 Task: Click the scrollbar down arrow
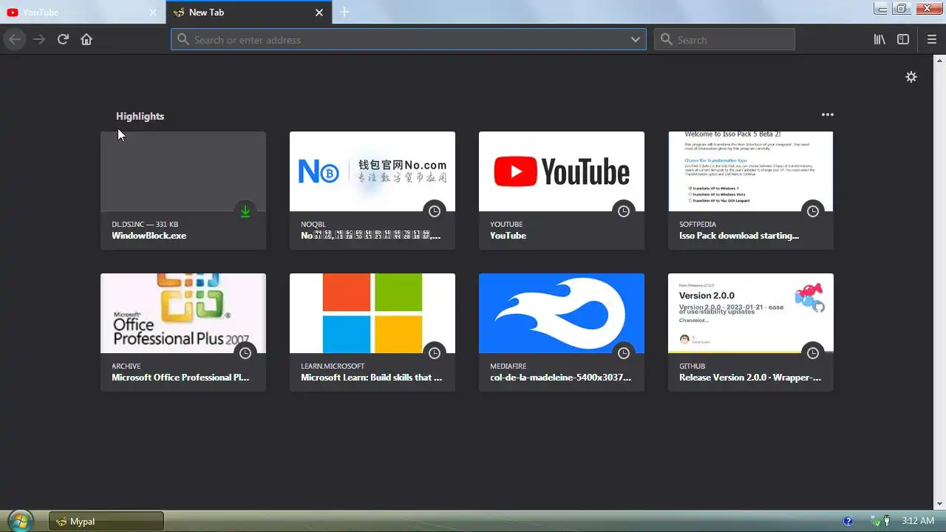[x=940, y=505]
